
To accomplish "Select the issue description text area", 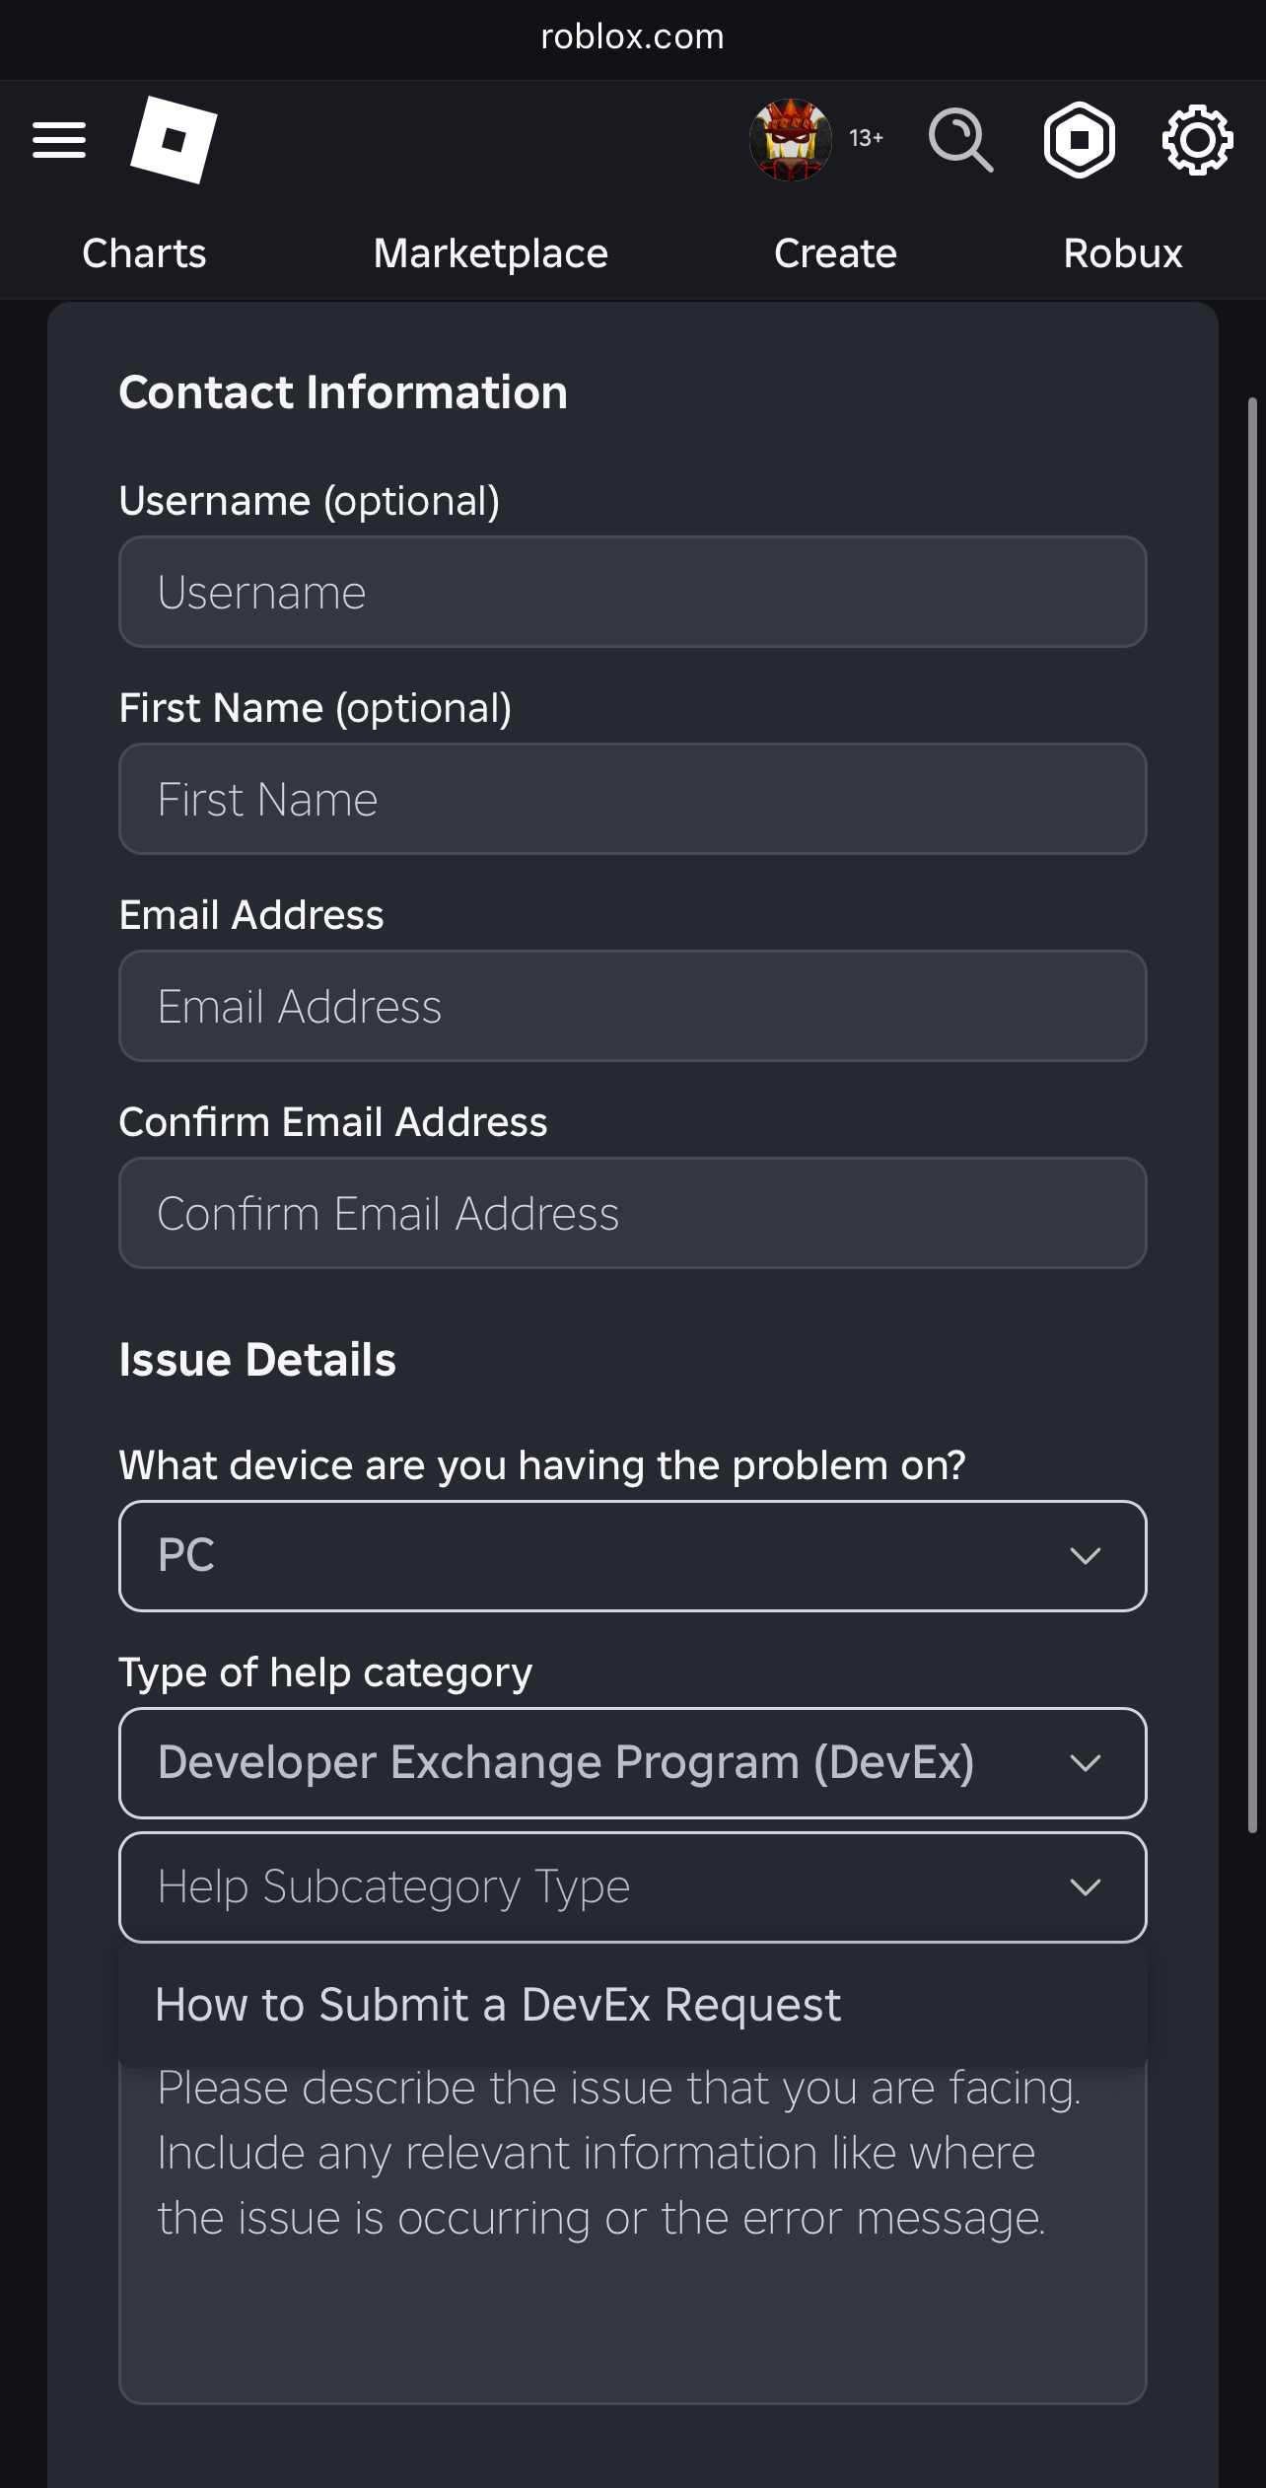I will point(632,2219).
